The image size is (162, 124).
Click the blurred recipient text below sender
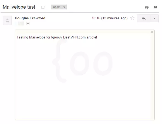[21, 24]
